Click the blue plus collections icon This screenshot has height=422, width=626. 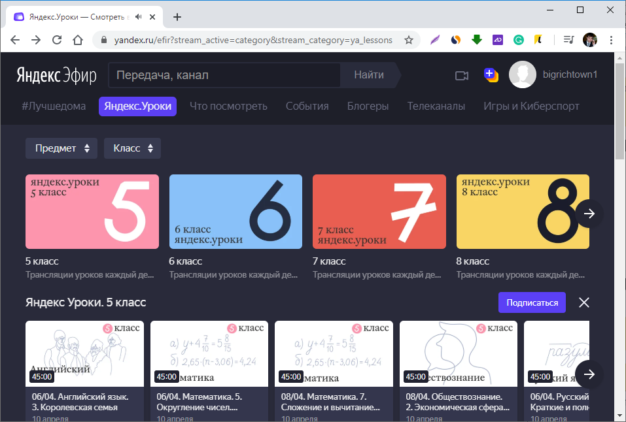pos(491,74)
